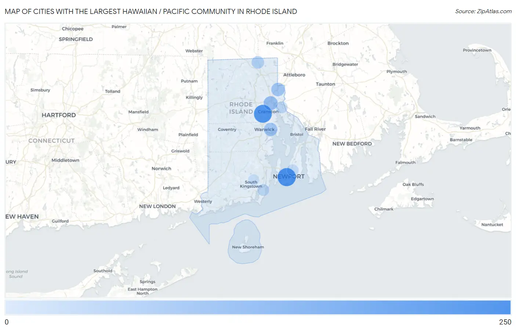Click the 'Middletown' label

[x=65, y=160]
